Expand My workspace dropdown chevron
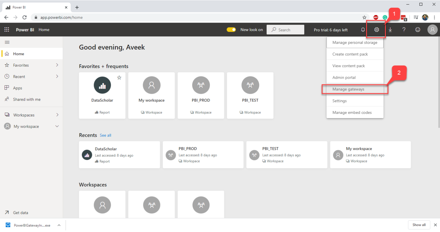 [57, 126]
